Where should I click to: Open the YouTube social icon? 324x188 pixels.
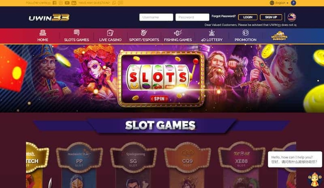click(67, 3)
